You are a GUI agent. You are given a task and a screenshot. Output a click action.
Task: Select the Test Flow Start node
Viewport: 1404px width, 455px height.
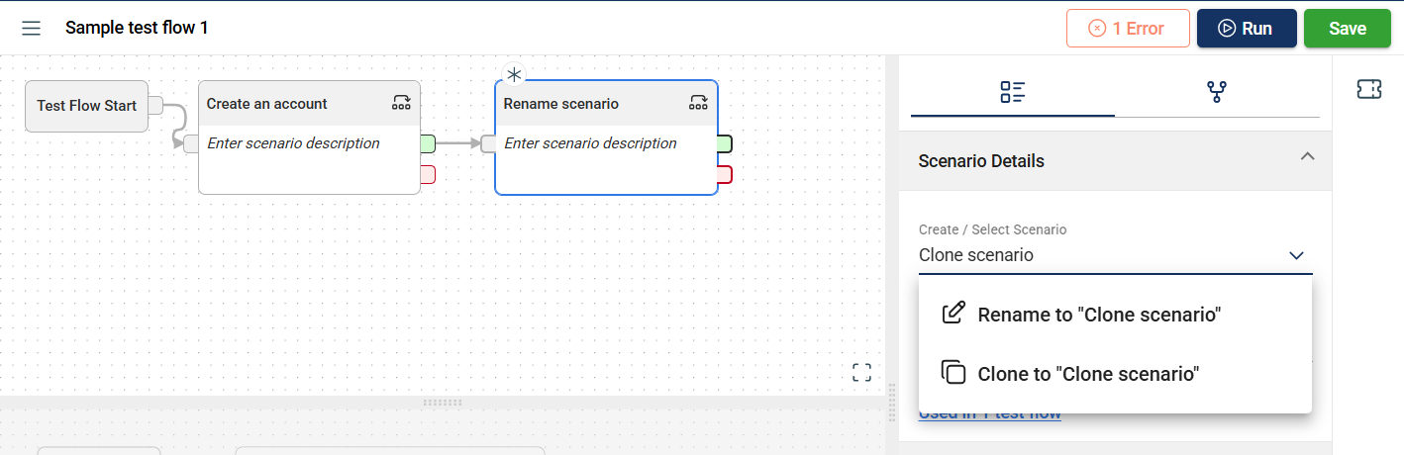(86, 106)
